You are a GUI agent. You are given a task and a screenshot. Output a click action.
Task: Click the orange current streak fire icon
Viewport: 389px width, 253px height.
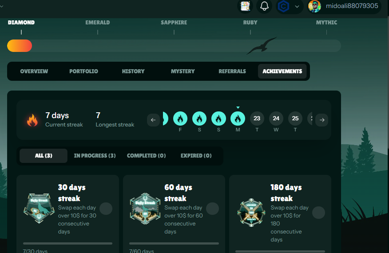32,120
